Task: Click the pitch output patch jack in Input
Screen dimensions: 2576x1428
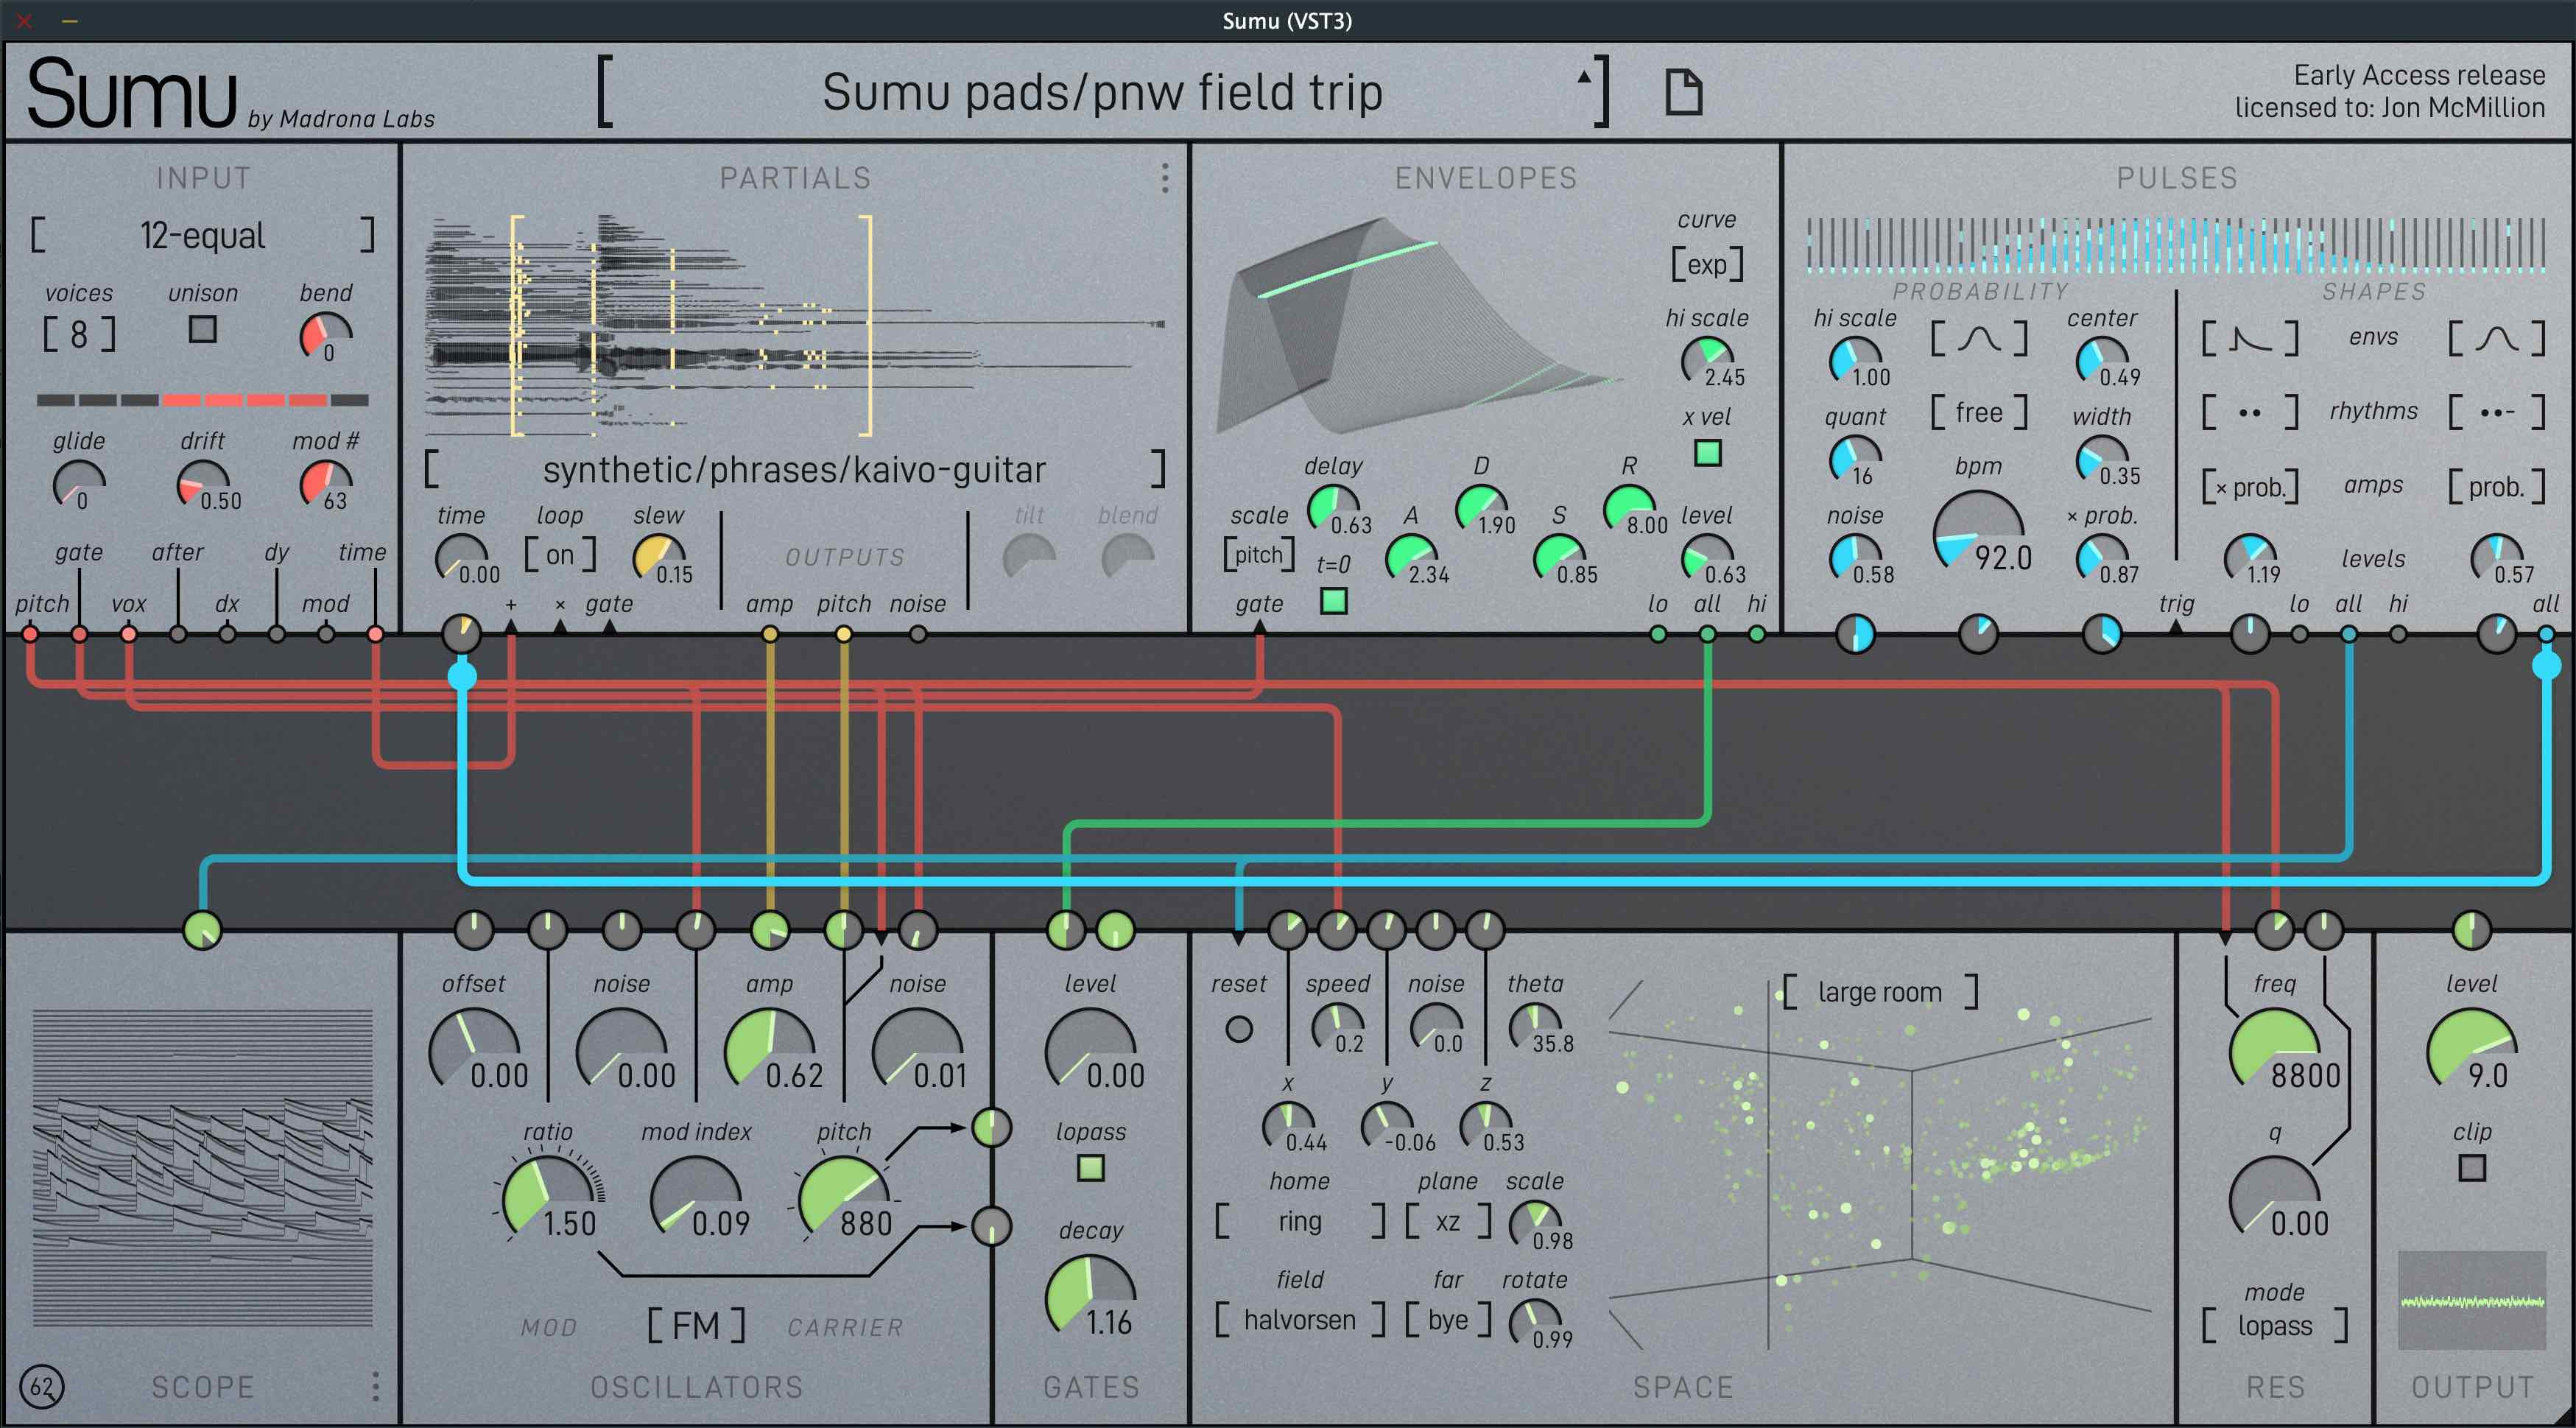Action: (30, 633)
